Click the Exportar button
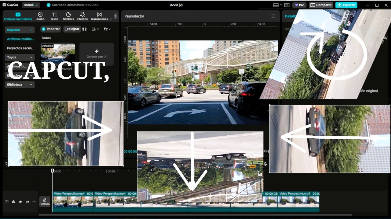Image resolution: width=391 pixels, height=219 pixels. [346, 5]
